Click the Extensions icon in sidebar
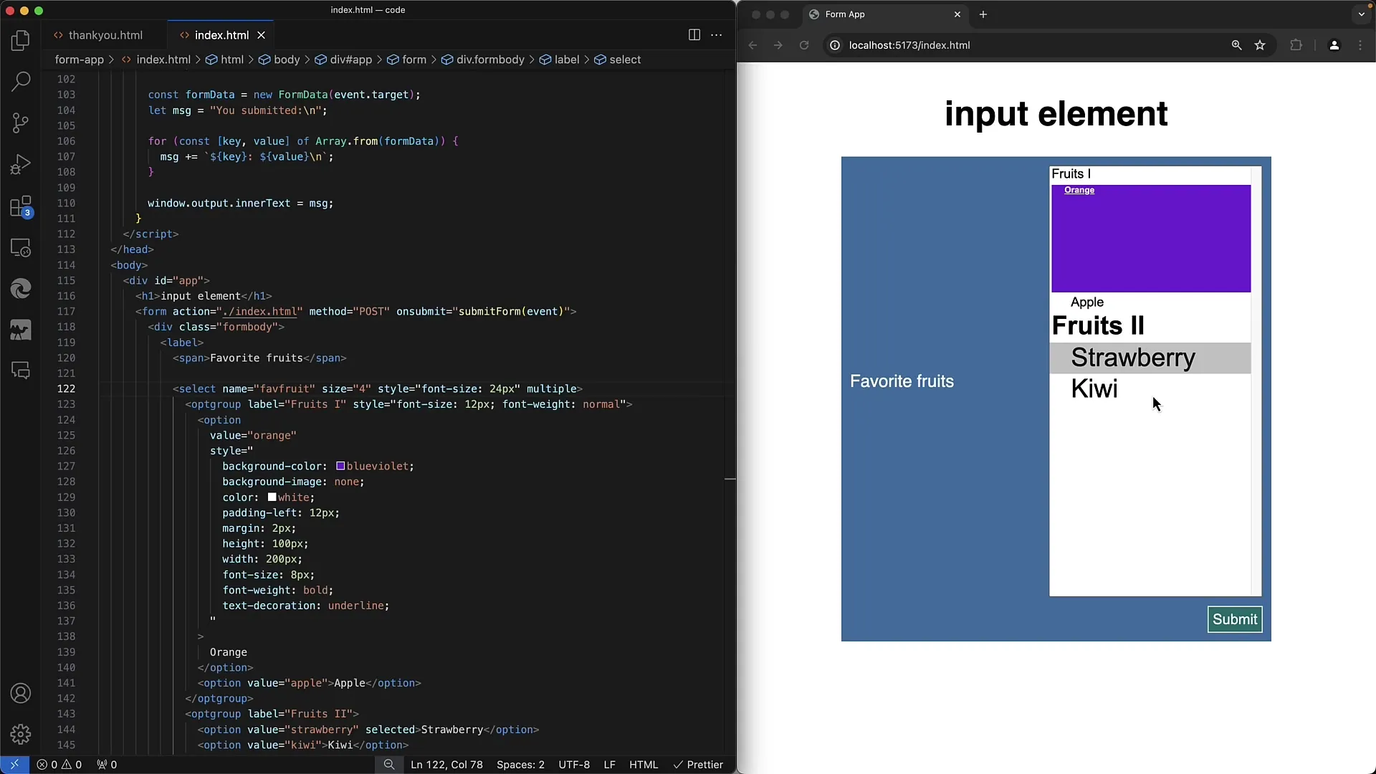Viewport: 1376px width, 774px height. [21, 205]
